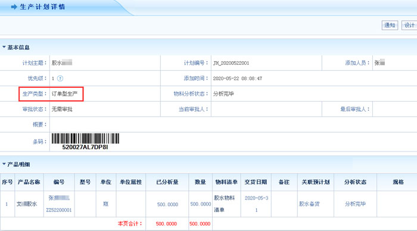The width and height of the screenshot is (417, 231).
Task: Click the 500.0000 analyzed quantity value
Action: (167, 204)
